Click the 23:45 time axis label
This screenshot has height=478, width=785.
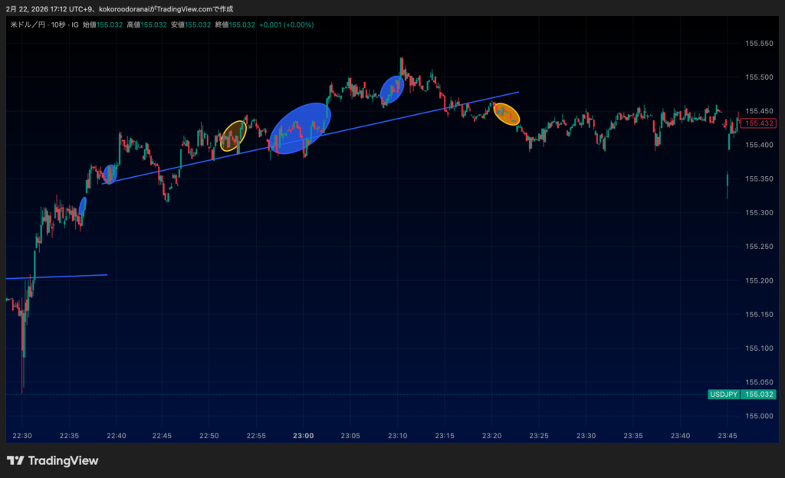[728, 436]
